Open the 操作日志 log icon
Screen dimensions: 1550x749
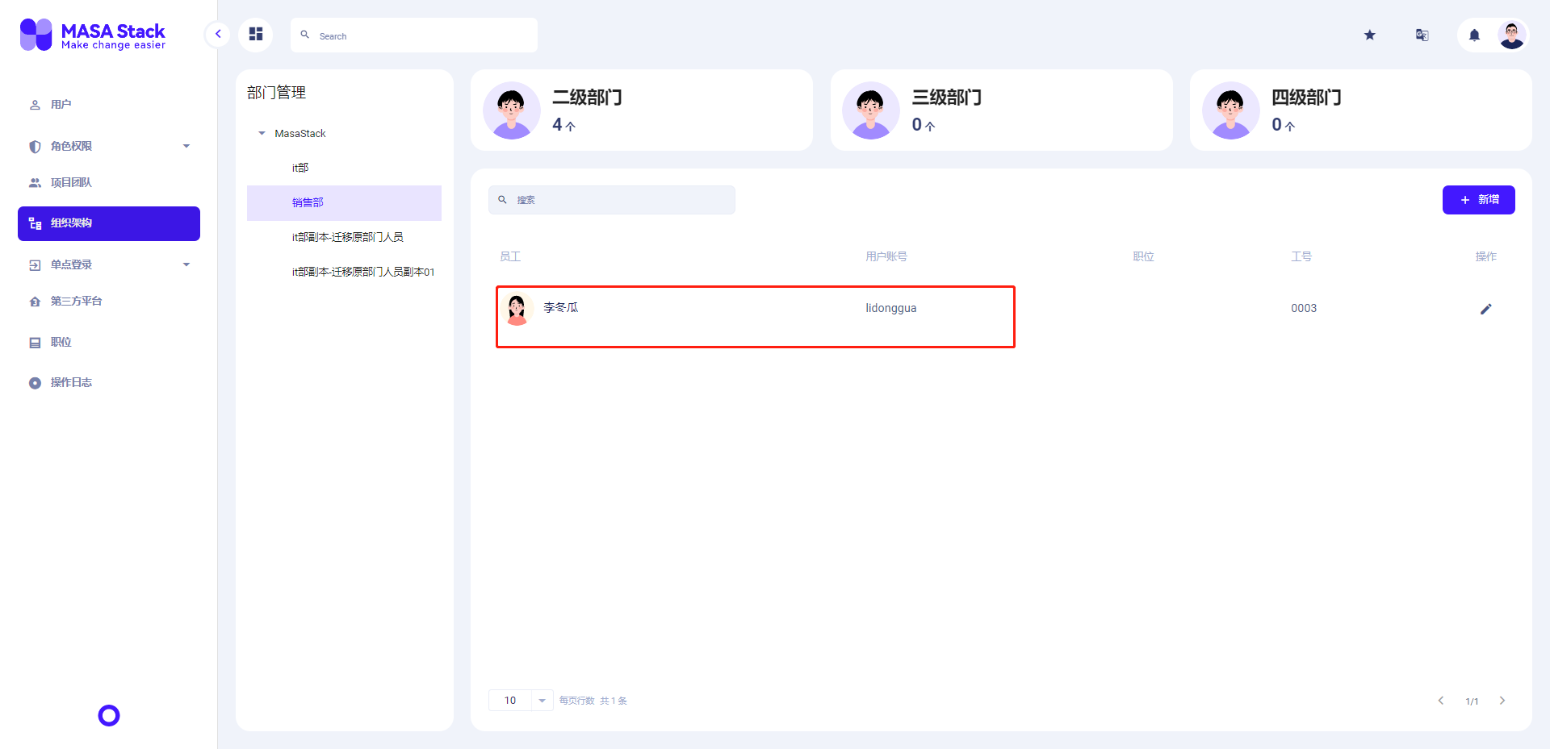click(x=34, y=382)
